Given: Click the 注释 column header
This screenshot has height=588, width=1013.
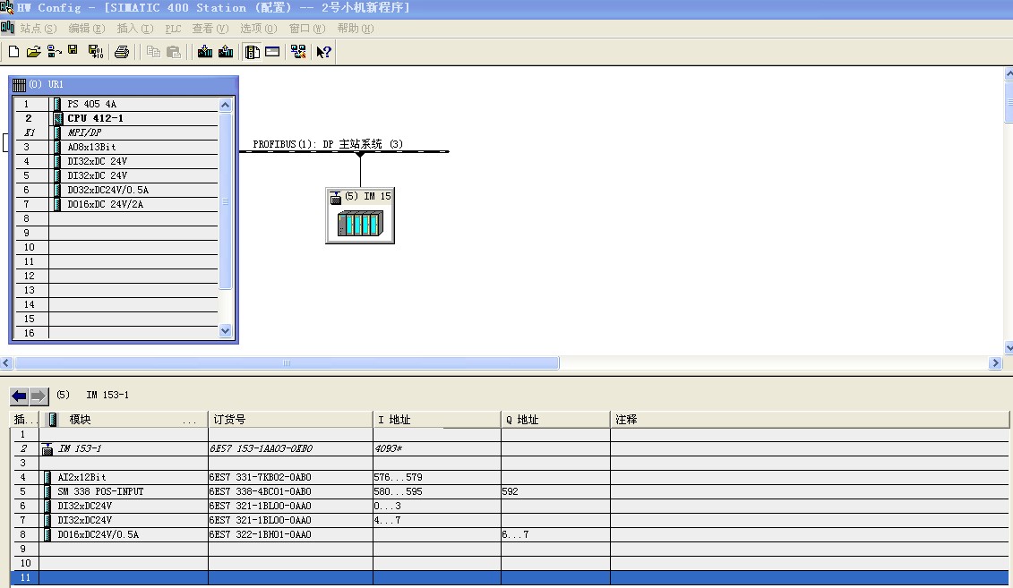Looking at the screenshot, I should point(810,420).
